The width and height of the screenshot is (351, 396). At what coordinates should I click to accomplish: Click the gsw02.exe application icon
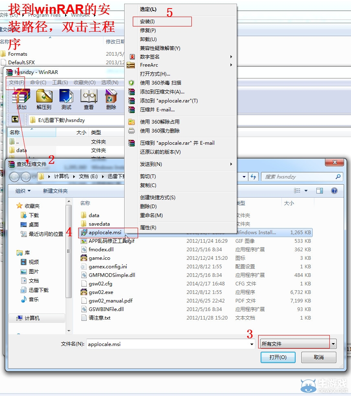pos(84,292)
